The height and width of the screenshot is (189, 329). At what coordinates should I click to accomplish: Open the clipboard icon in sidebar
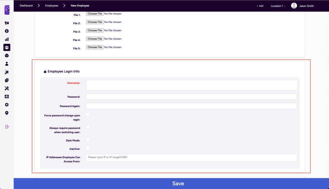7,80
